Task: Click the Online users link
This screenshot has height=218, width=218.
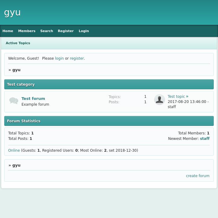Action: point(14,150)
